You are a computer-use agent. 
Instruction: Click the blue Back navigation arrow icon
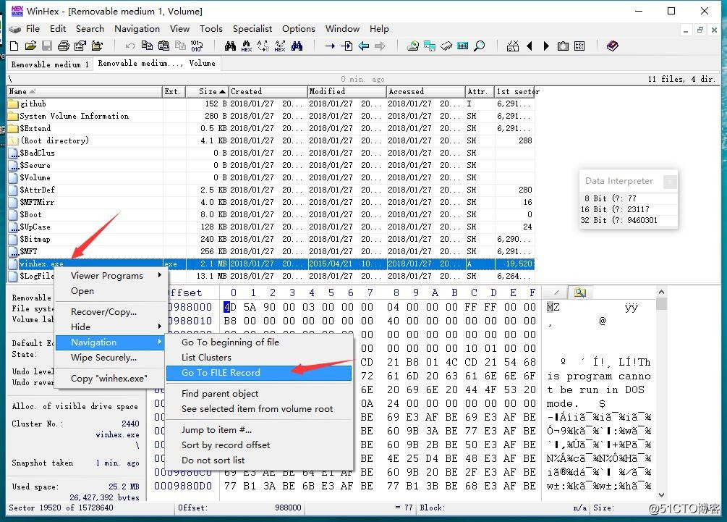coord(363,46)
